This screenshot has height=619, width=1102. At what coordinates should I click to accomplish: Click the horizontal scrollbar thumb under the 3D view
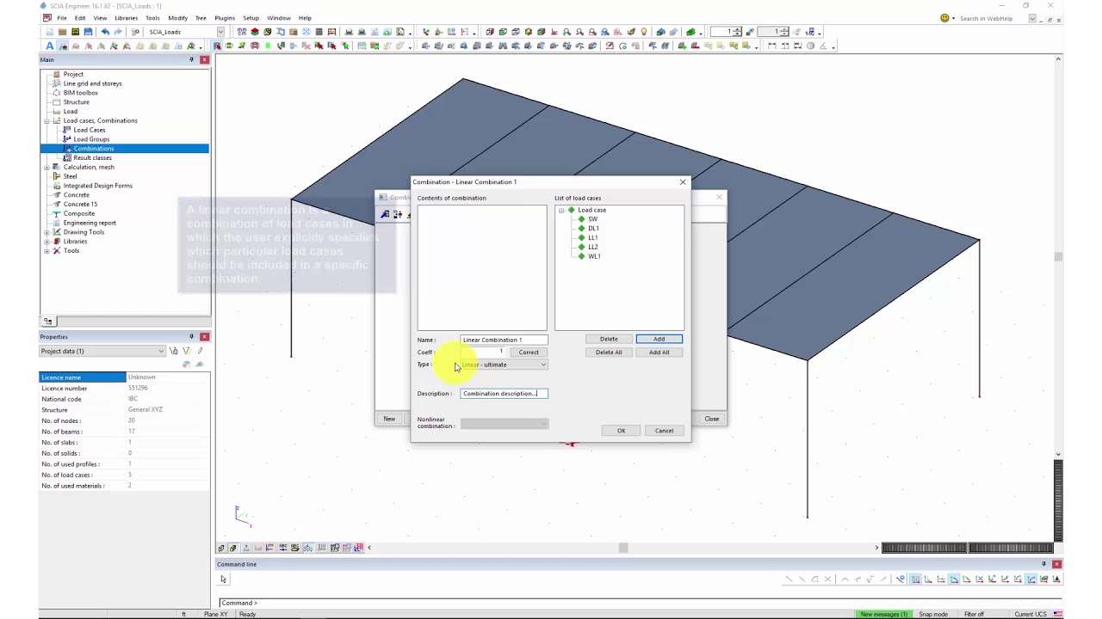point(623,548)
